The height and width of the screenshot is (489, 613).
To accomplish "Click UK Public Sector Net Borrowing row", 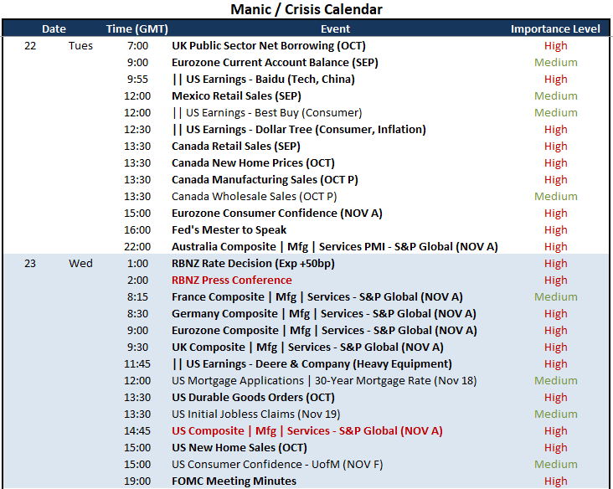I will click(x=306, y=46).
